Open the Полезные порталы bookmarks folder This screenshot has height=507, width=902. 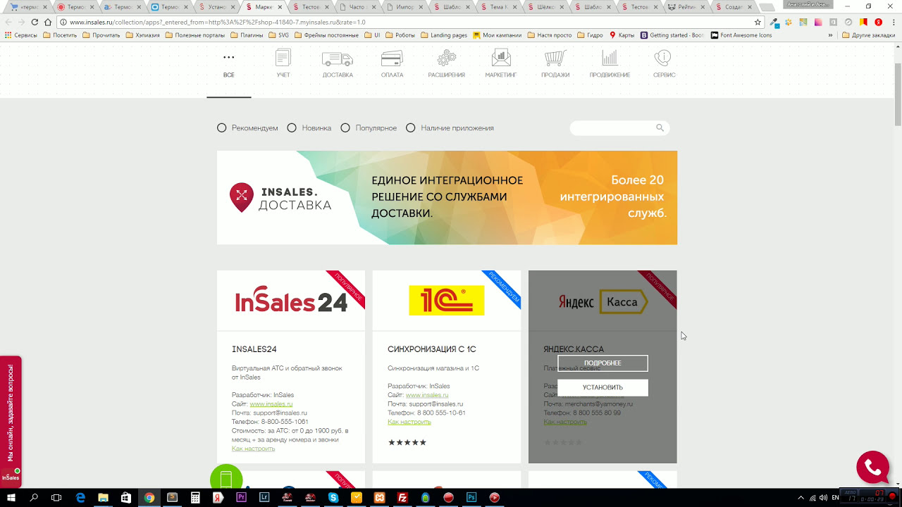195,35
